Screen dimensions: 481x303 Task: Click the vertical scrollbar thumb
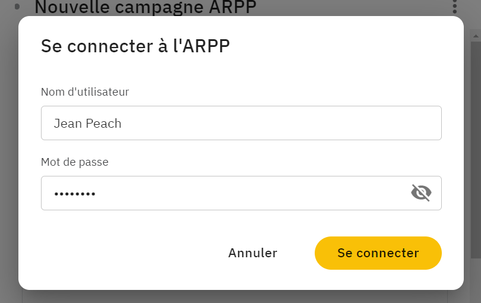point(476,150)
